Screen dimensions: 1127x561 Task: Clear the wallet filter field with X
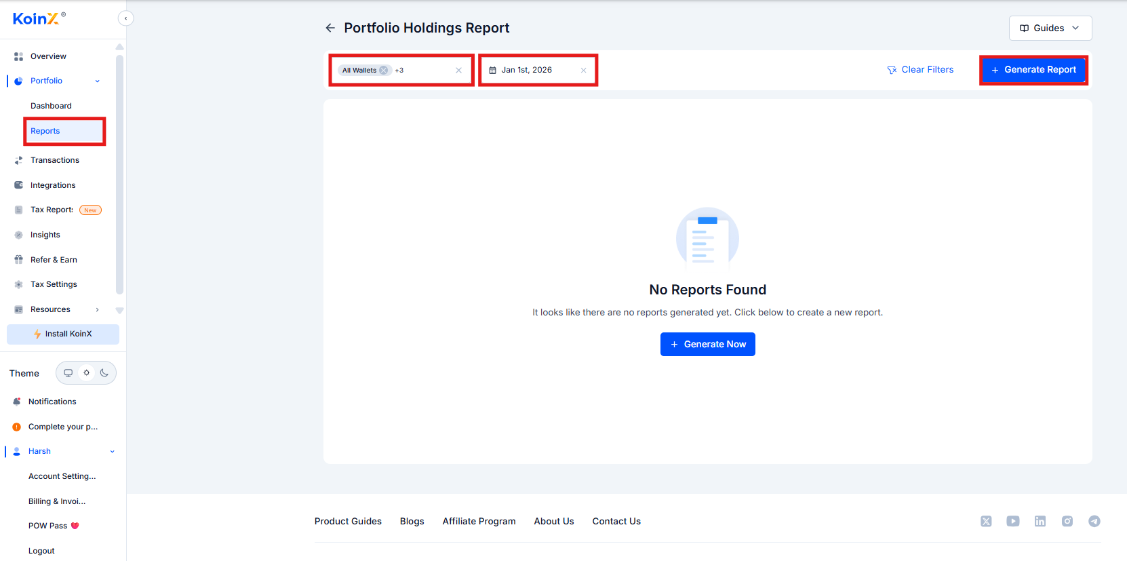(x=459, y=70)
